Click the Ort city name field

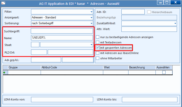point(70,52)
